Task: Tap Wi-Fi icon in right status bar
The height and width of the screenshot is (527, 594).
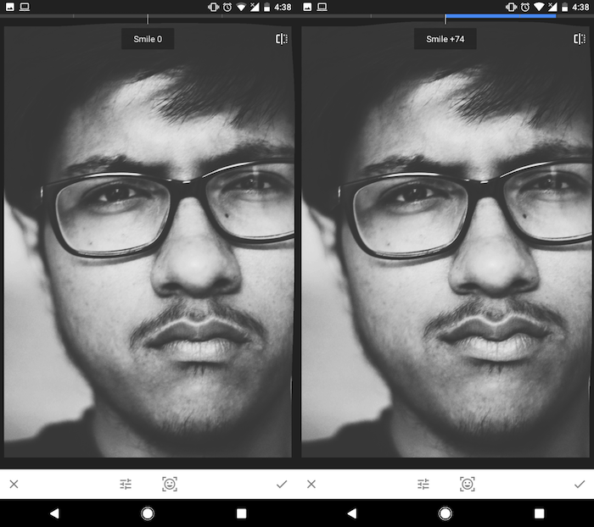Action: 539,7
